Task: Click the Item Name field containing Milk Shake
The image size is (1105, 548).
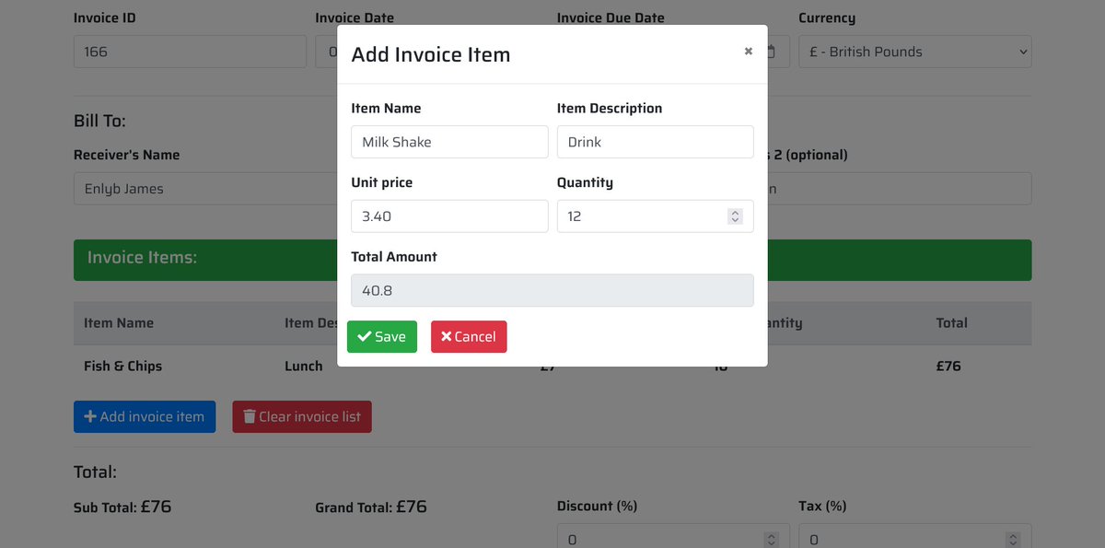Action: [x=449, y=142]
